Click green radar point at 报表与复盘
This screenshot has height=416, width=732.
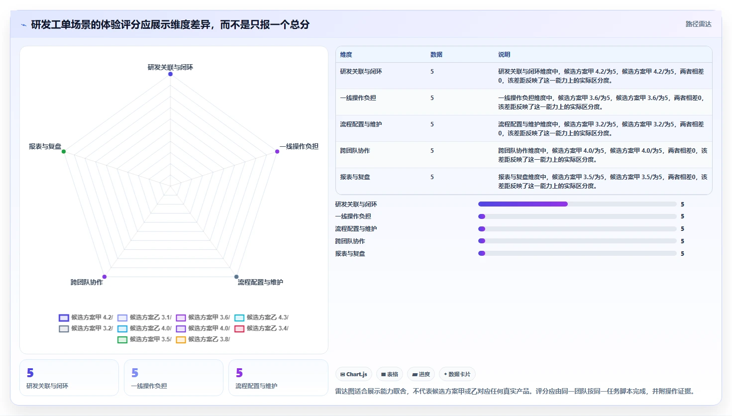pos(64,151)
